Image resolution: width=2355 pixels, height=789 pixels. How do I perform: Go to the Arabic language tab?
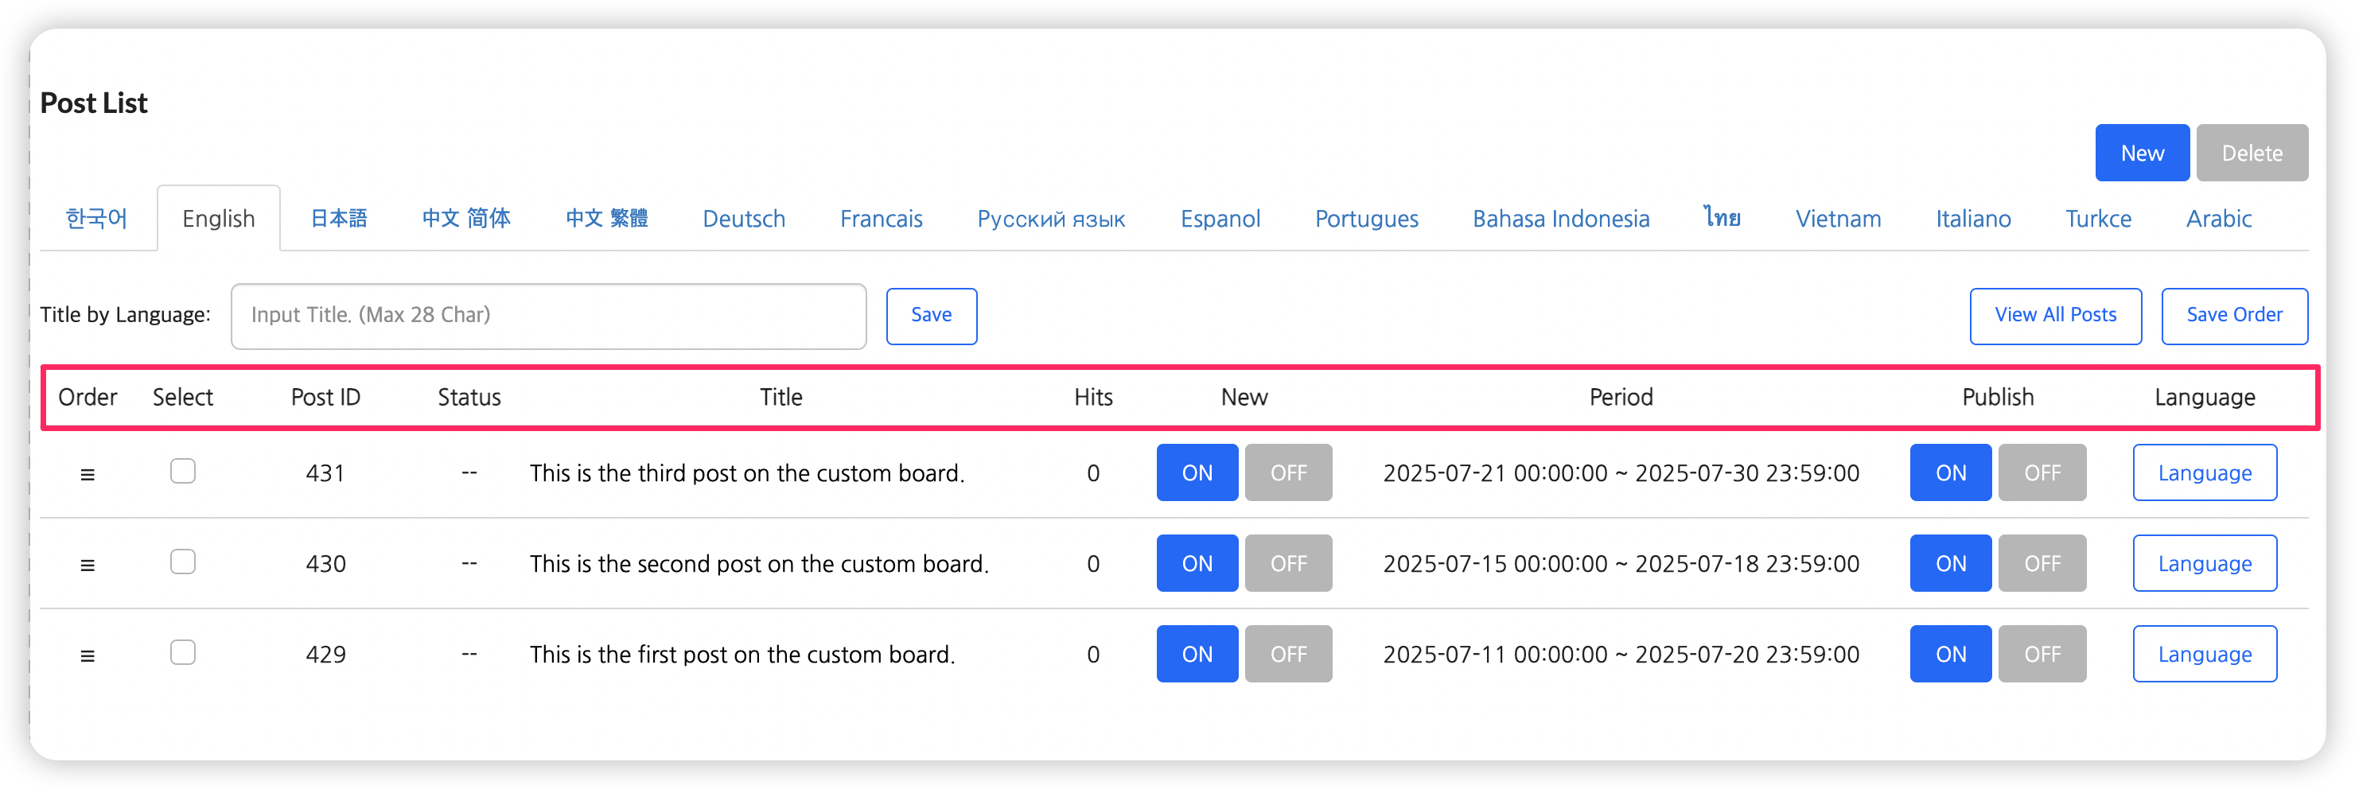tap(2218, 219)
